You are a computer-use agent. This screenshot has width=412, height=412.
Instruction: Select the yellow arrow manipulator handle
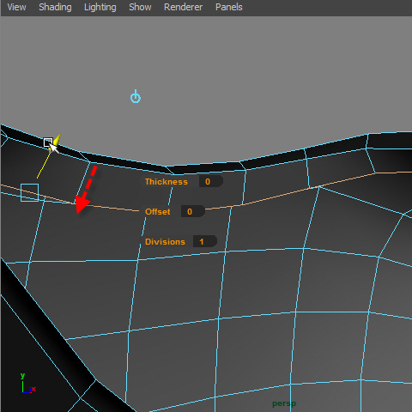[x=57, y=140]
